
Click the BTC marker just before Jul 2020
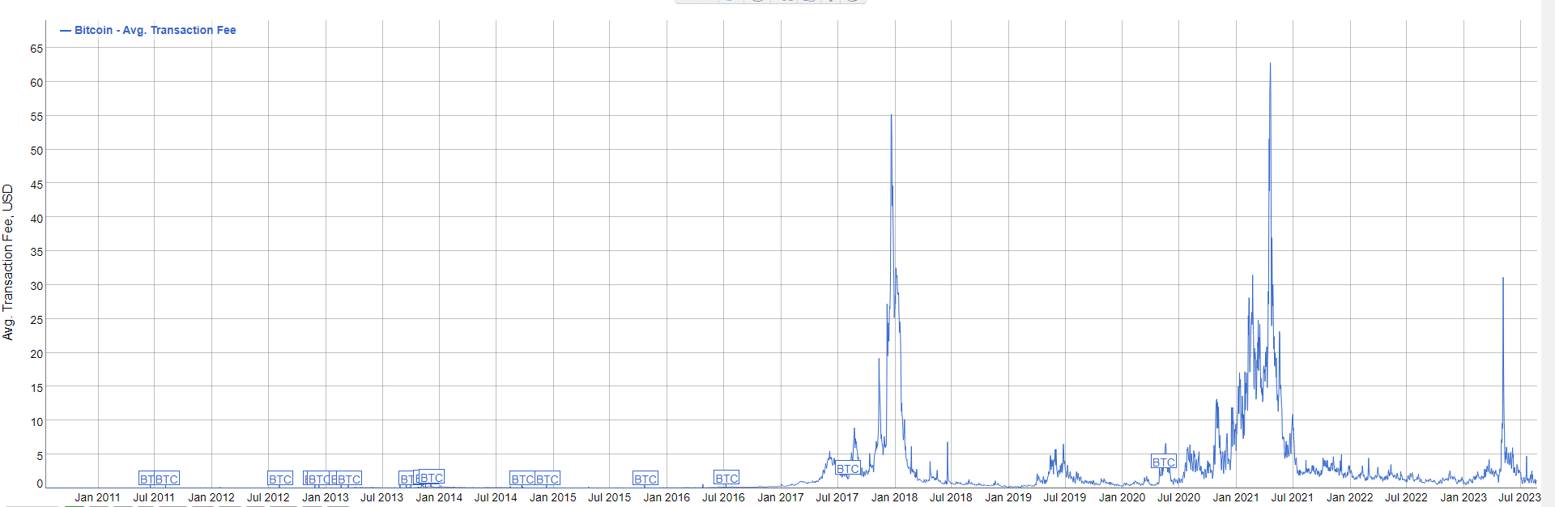tap(1164, 462)
